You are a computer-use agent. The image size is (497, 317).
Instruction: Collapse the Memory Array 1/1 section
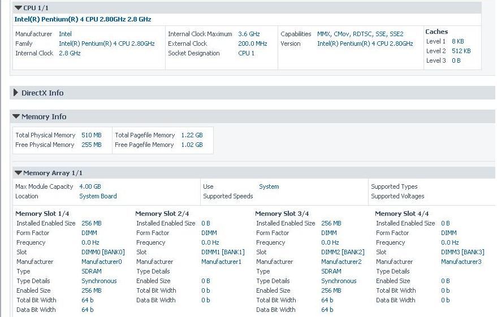[18, 173]
